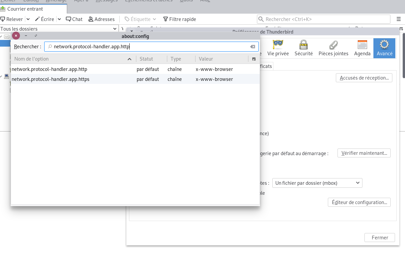
Task: Open the Thunderbird hamburger menu
Action: click(x=399, y=19)
